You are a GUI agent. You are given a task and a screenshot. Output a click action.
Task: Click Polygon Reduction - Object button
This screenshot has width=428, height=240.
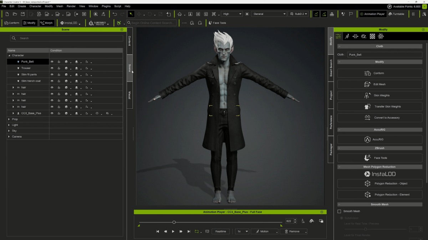click(x=379, y=183)
